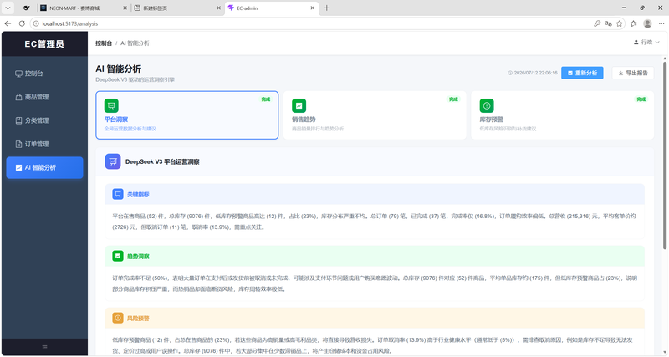Viewport: 669px width, 357px height.
Task: Open the 行政 user dropdown
Action: 646,43
